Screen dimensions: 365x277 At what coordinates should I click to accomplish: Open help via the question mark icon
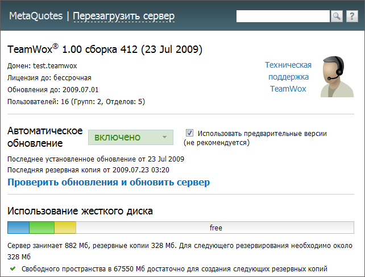pos(352,16)
